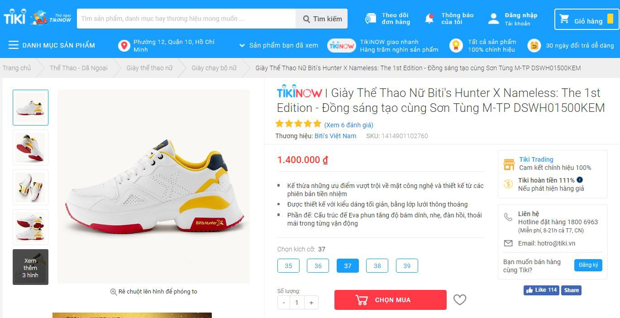Image resolution: width=620 pixels, height=318 pixels.
Task: Go to Thể Thao - Dã Ngoại breadcrumb
Action: [x=78, y=68]
